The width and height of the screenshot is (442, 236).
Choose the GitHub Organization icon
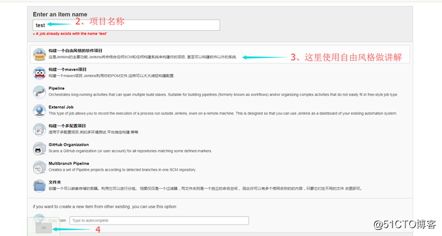pos(39,149)
